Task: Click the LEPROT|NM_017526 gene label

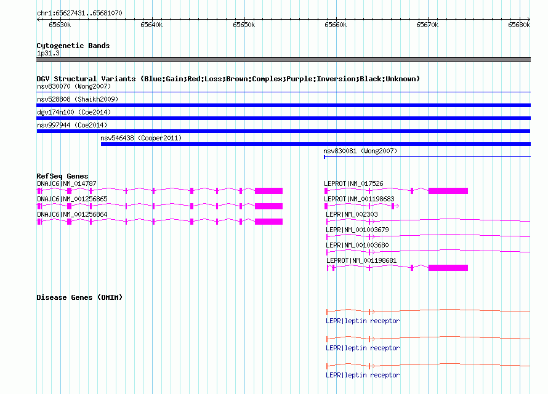Action: click(x=353, y=183)
